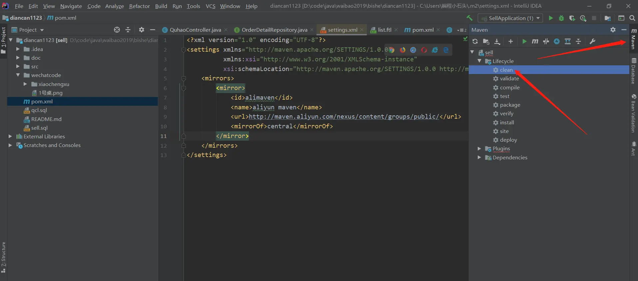Switch to the list.ftl editor tab
Viewport: 638px width, 281px height.
pos(384,30)
